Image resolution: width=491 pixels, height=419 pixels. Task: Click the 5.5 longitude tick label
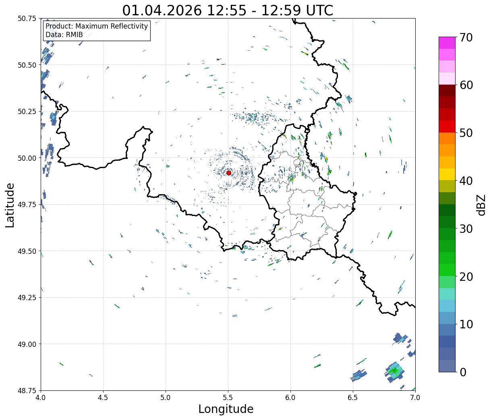pyautogui.click(x=228, y=397)
